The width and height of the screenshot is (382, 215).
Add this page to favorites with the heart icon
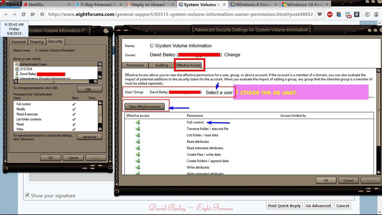tap(320, 14)
